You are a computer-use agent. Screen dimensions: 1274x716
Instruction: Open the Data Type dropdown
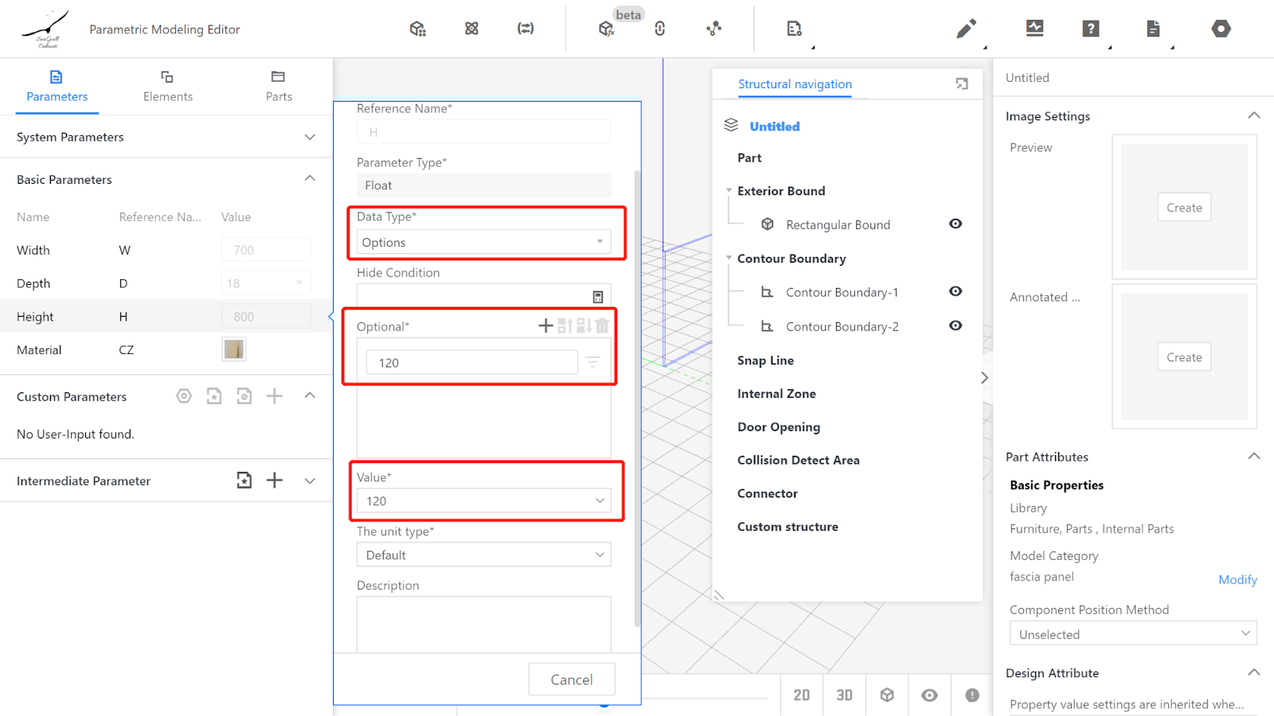pyautogui.click(x=483, y=243)
